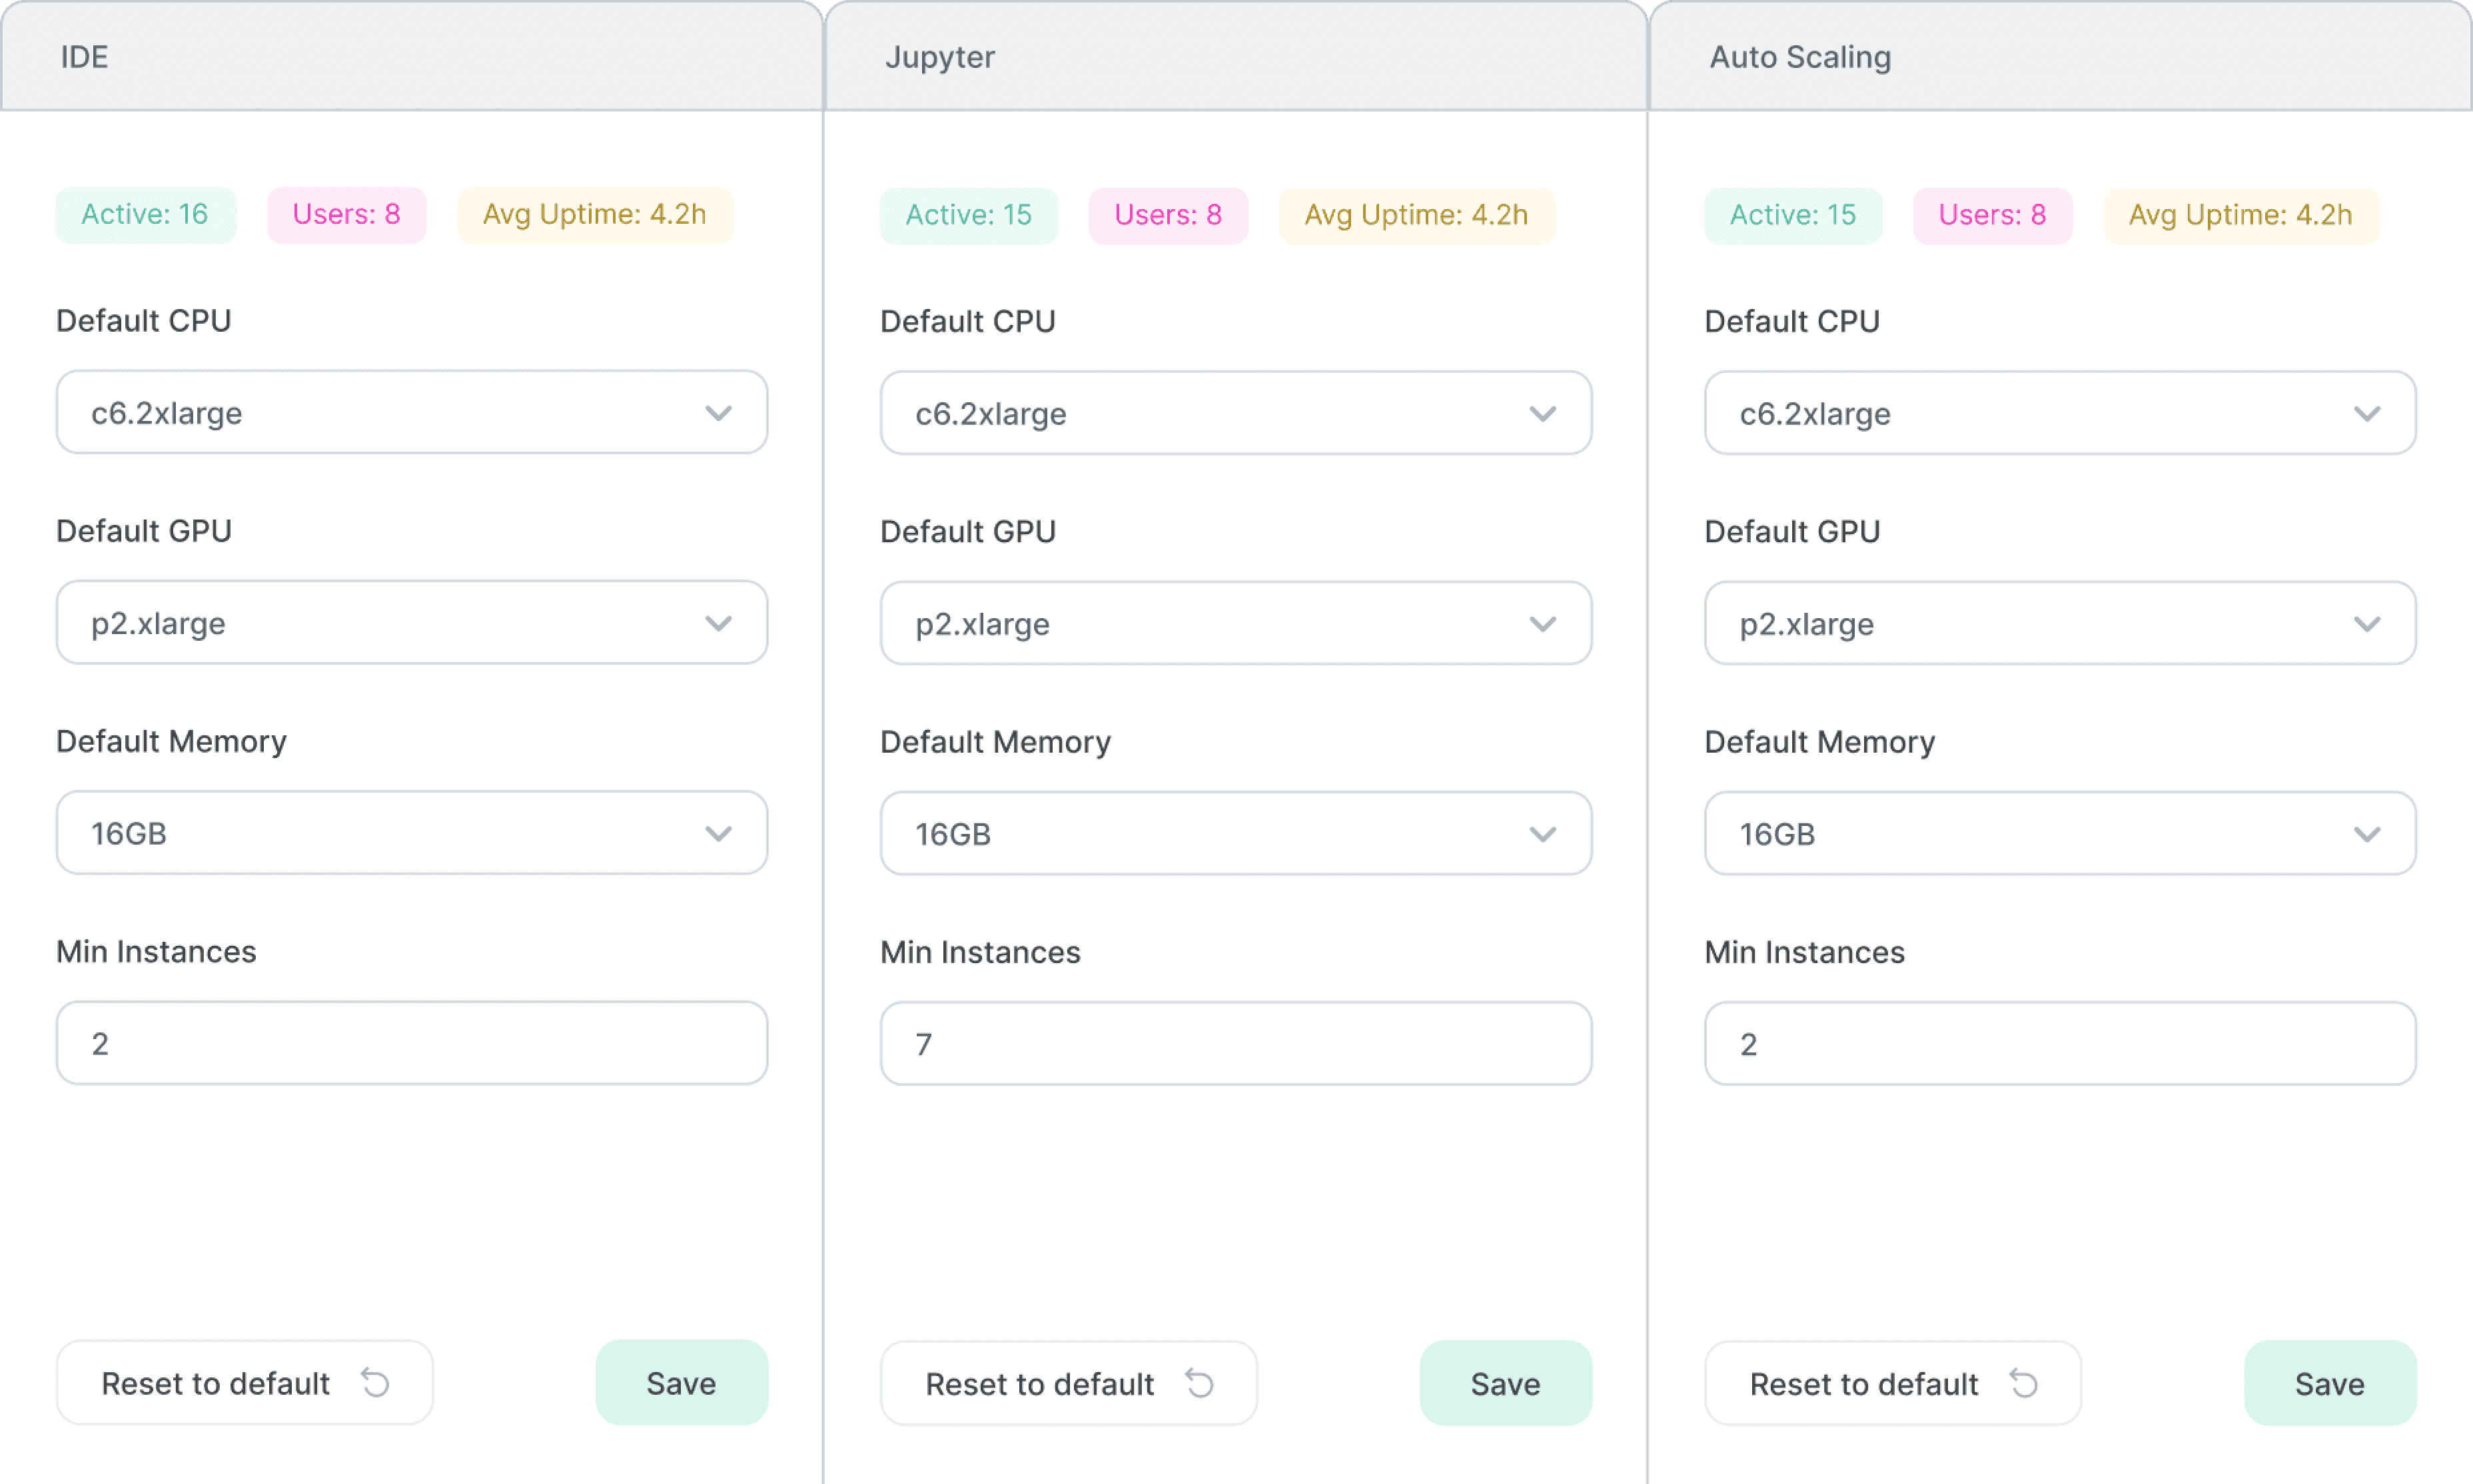Expand IDE Default Memory 16GB selector
The height and width of the screenshot is (1484, 2473).
tap(411, 833)
